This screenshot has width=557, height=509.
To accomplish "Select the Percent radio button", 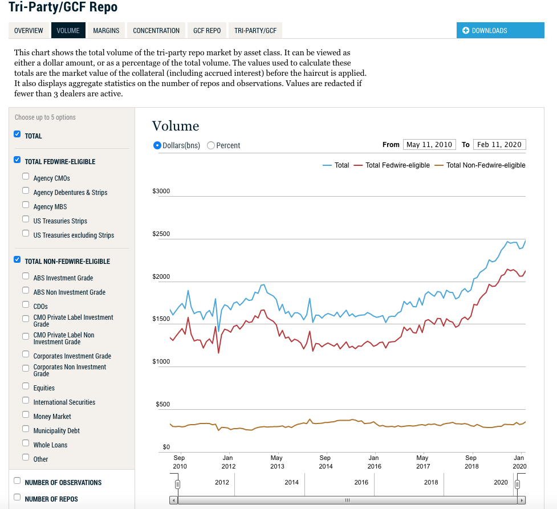I will 211,145.
